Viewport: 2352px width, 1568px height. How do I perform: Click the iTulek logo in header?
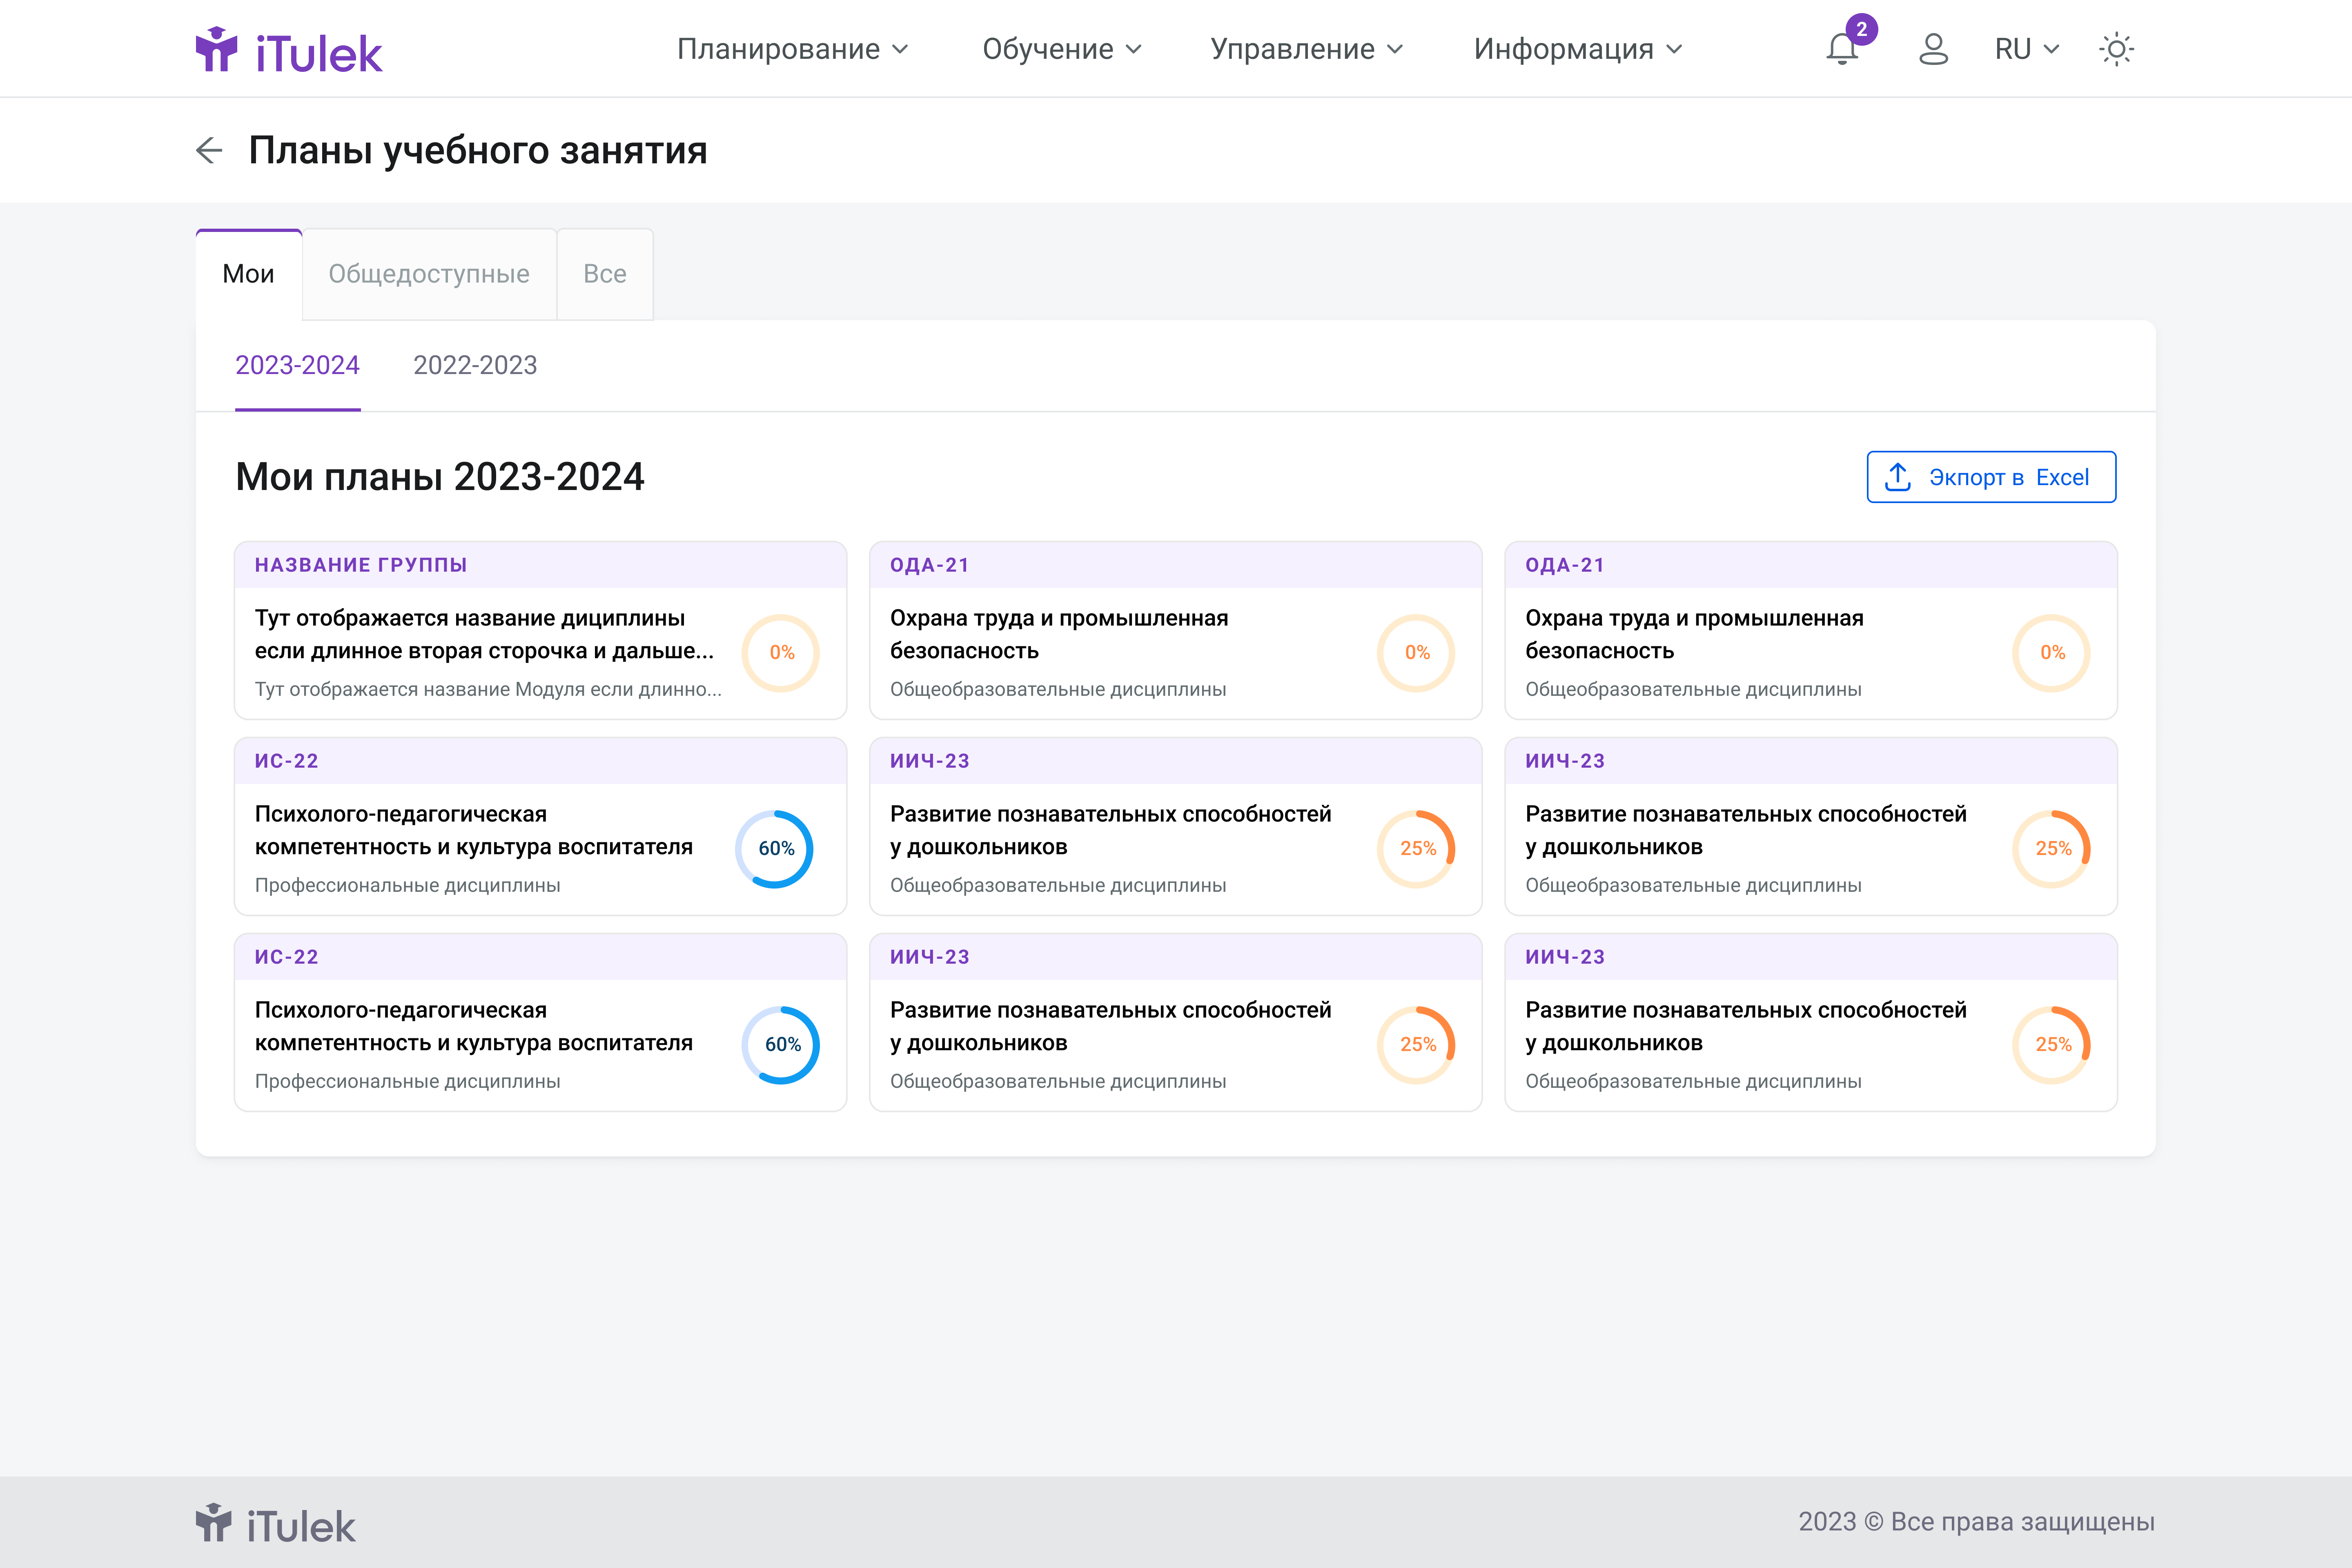click(x=289, y=50)
